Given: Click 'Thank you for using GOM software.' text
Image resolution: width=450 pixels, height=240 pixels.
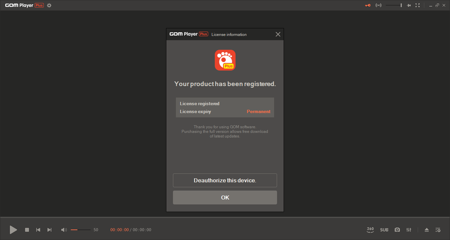Looking at the screenshot, I should (225, 127).
